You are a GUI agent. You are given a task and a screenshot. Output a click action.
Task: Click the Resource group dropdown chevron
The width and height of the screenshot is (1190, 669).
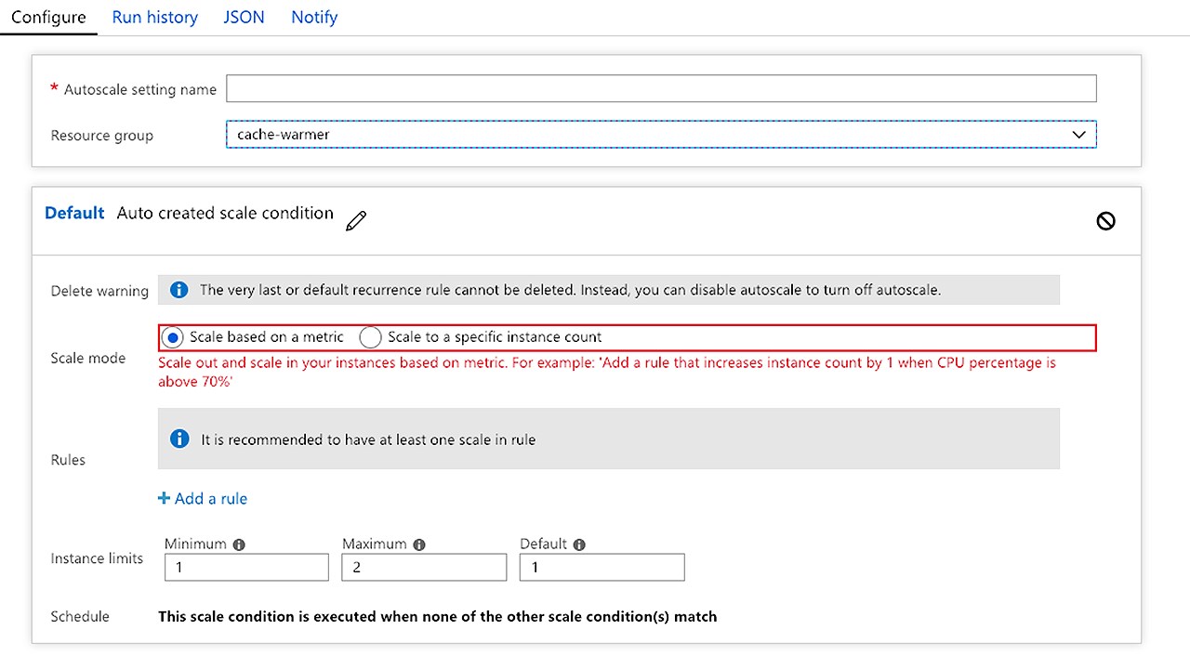[1078, 135]
